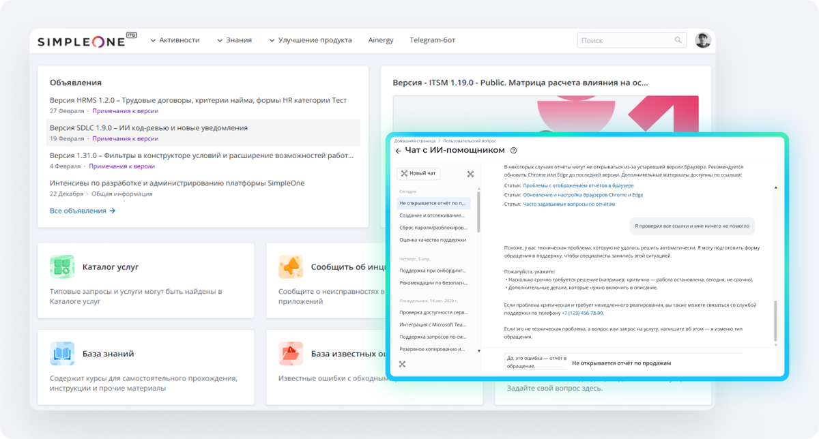Click the ITSM article banner image
This screenshot has width=819, height=439.
[x=546, y=114]
